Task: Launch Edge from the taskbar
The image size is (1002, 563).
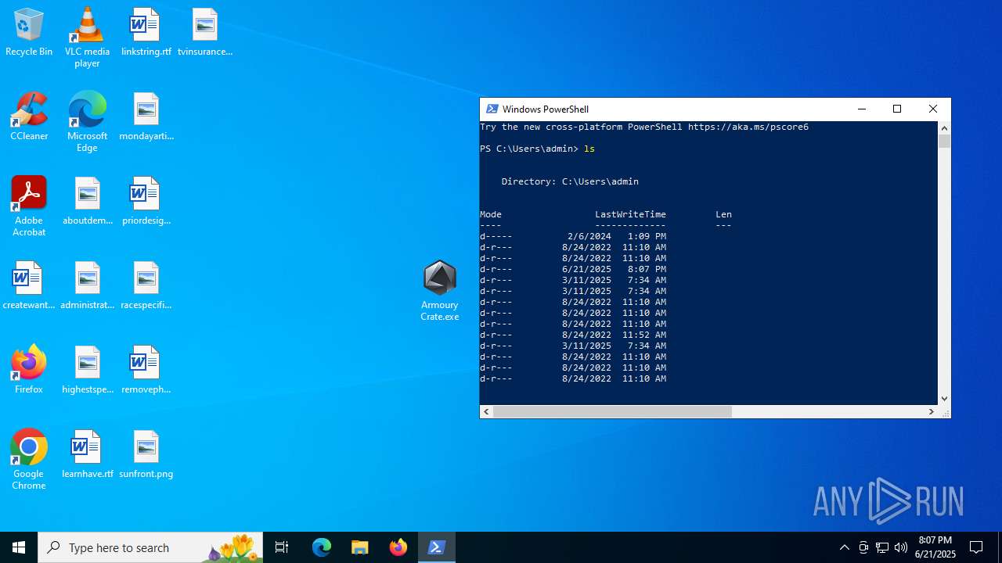Action: pyautogui.click(x=322, y=547)
